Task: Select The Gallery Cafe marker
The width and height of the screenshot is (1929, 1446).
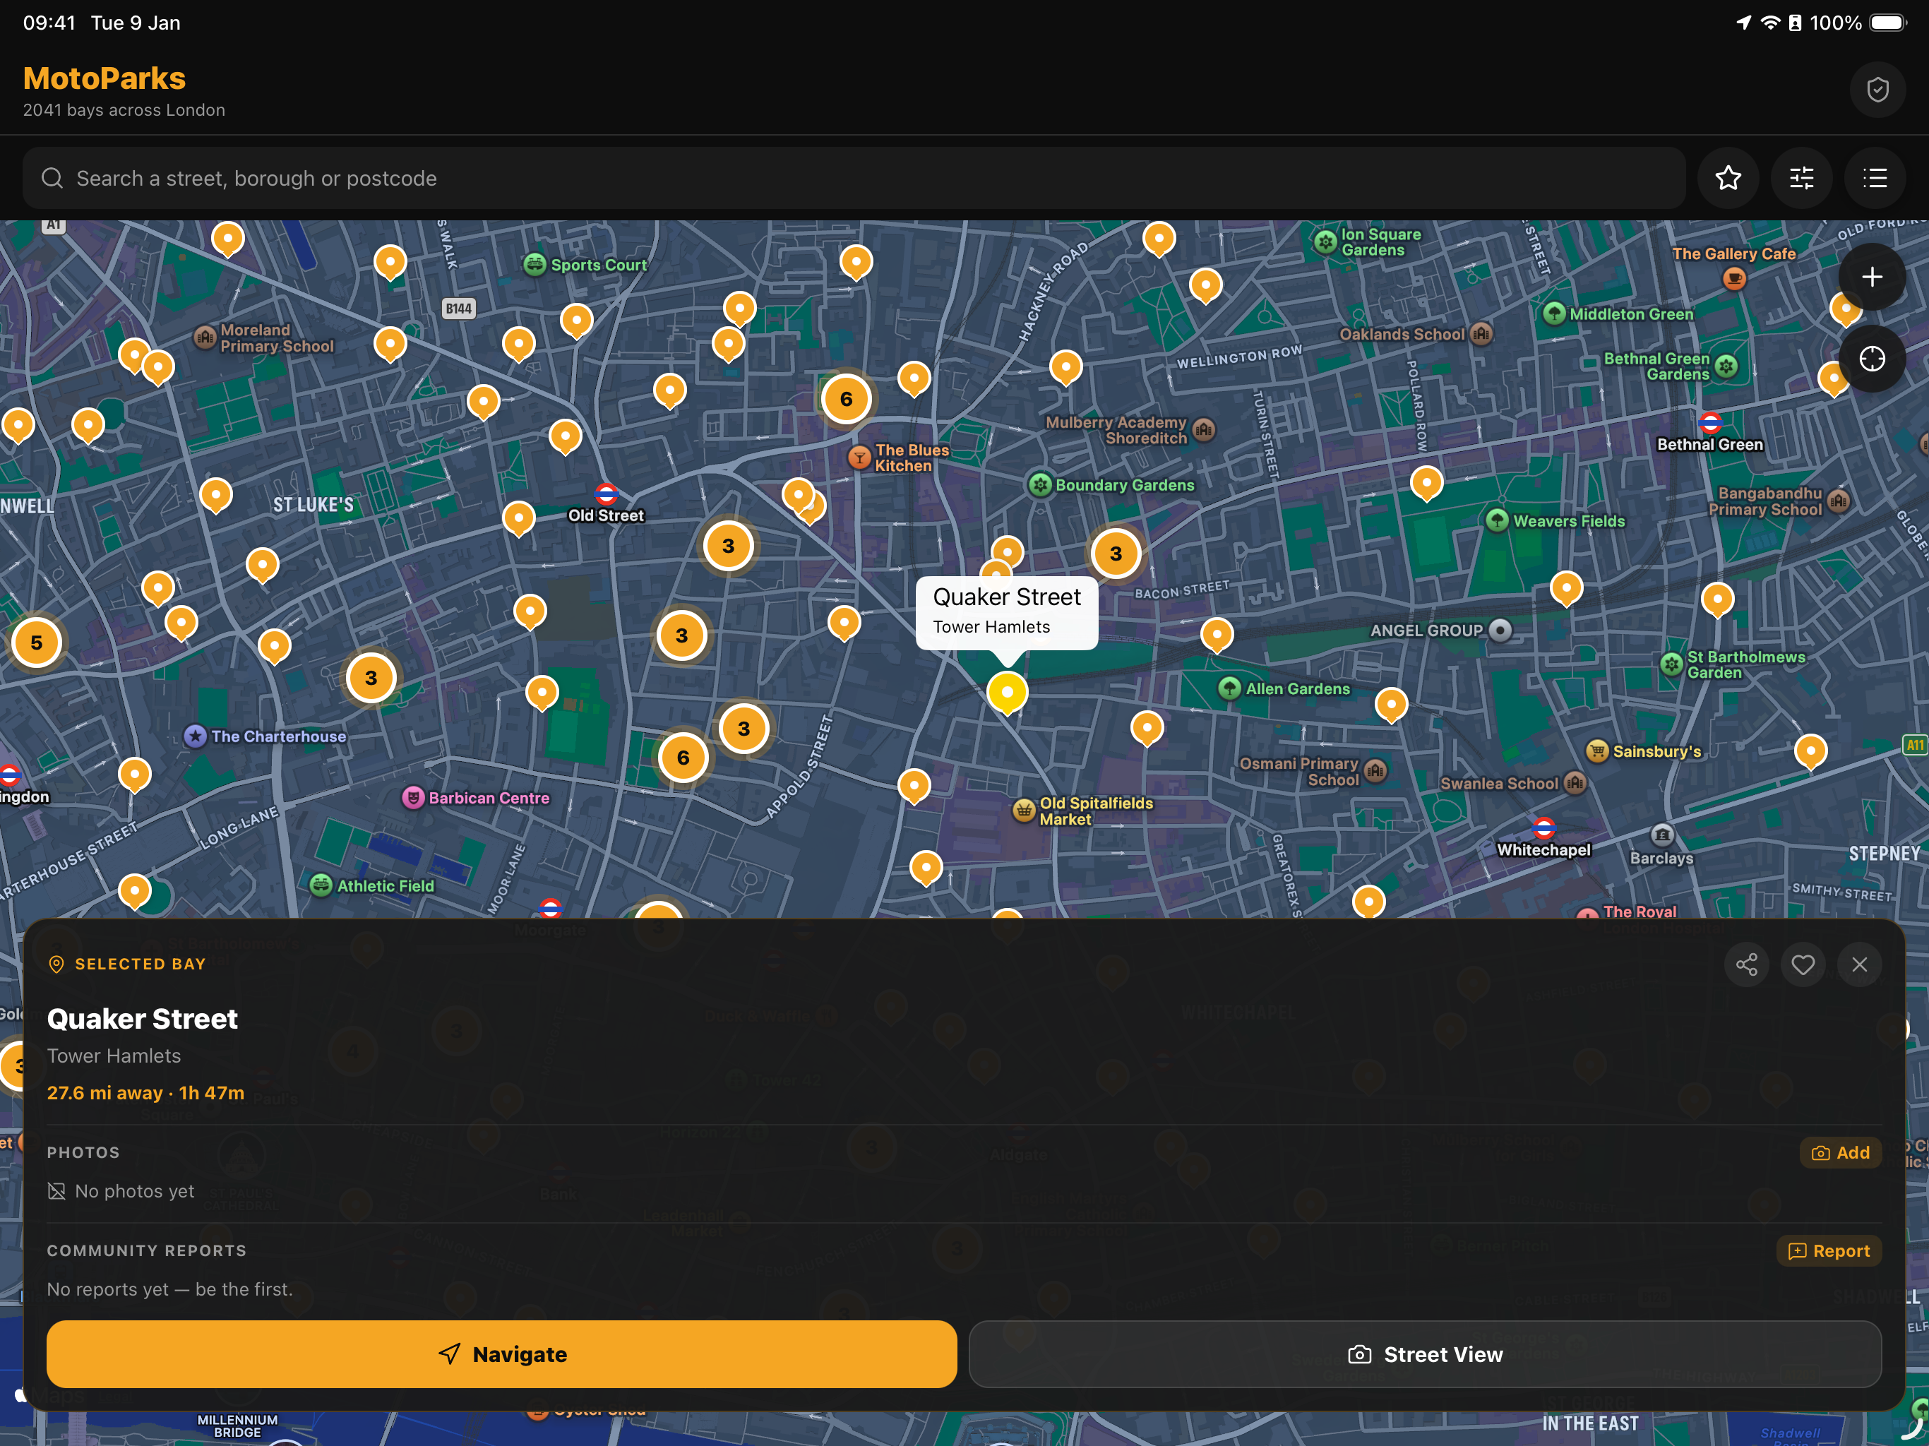Action: (1735, 279)
